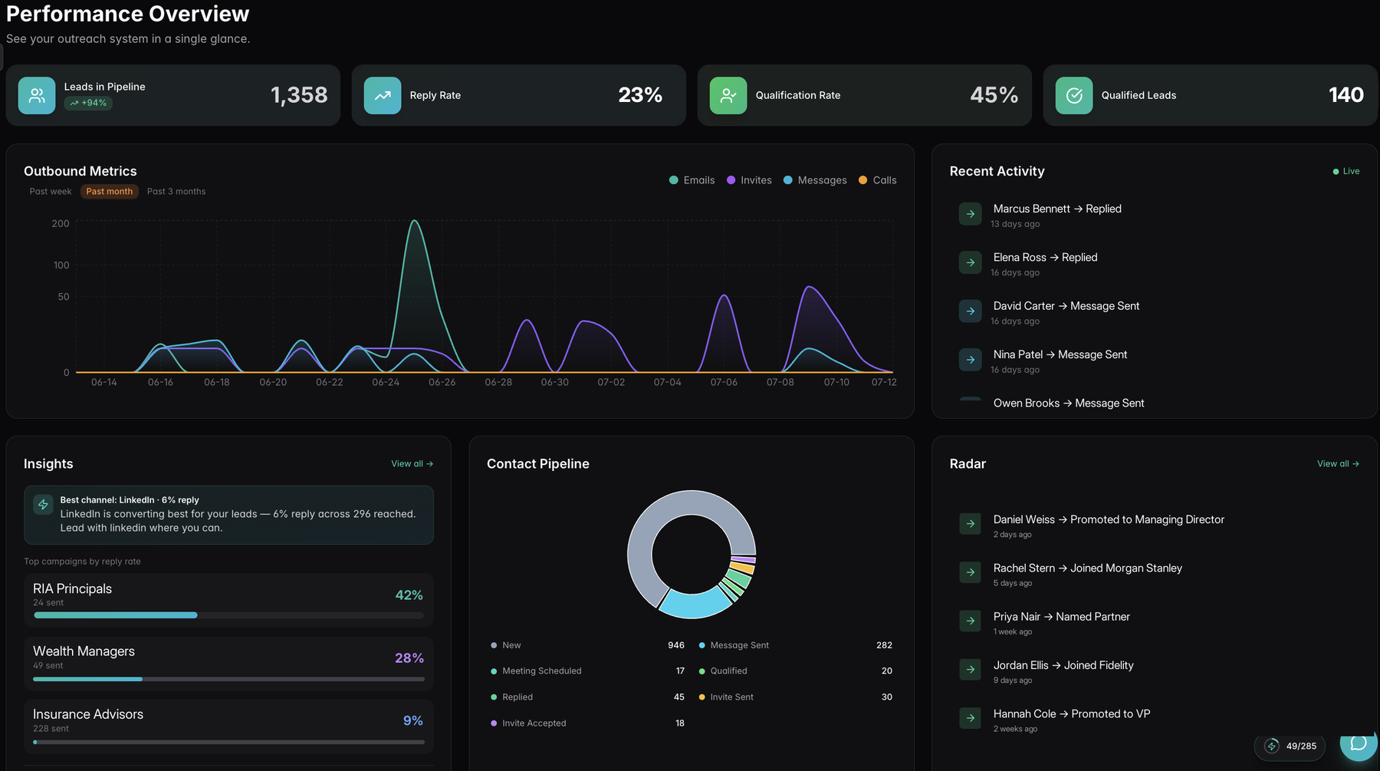Click Daniel Weiss Promoted to Managing Director
The height and width of the screenshot is (771, 1380).
(x=1109, y=520)
